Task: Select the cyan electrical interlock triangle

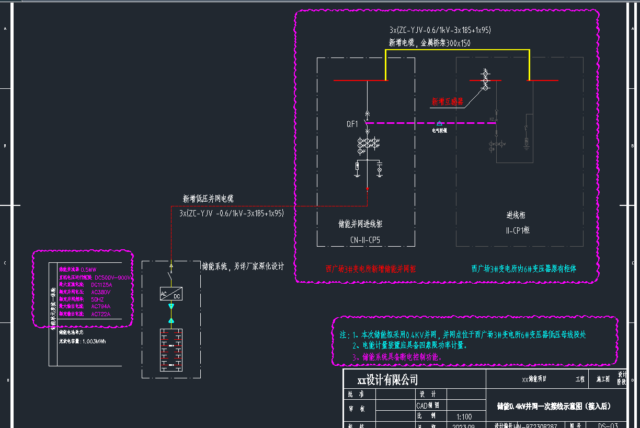Action: [x=440, y=123]
